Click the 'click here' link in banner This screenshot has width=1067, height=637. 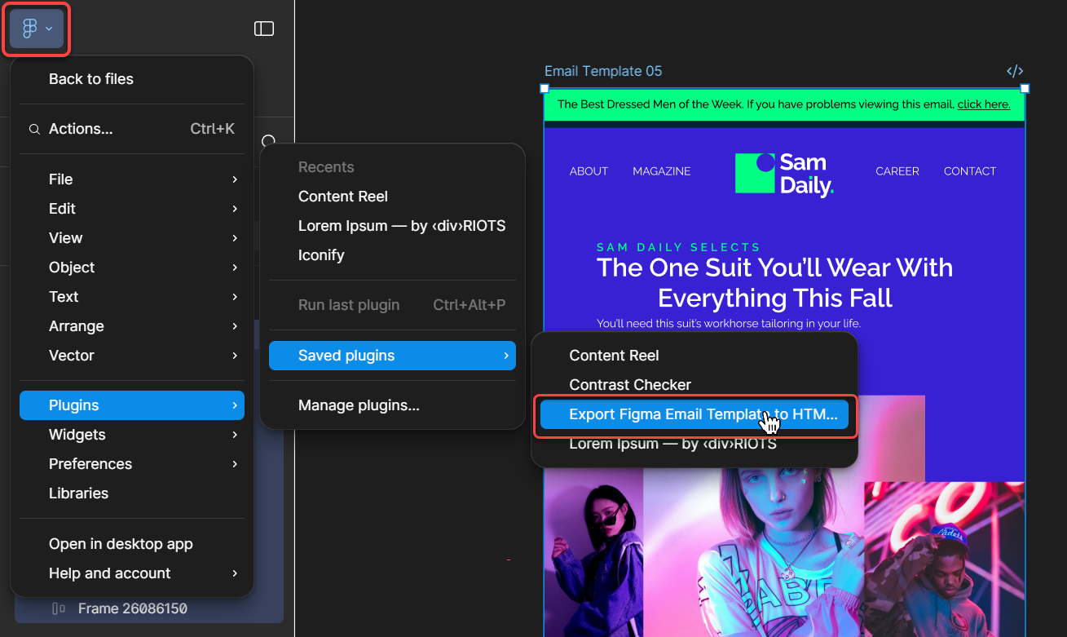pos(983,104)
